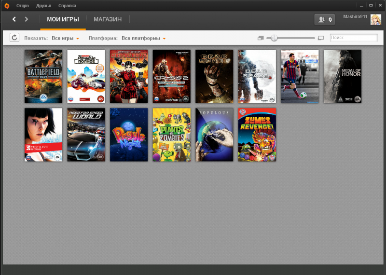Viewport: 386px width, 275px height.
Task: Open the Справка menu
Action: coord(67,6)
